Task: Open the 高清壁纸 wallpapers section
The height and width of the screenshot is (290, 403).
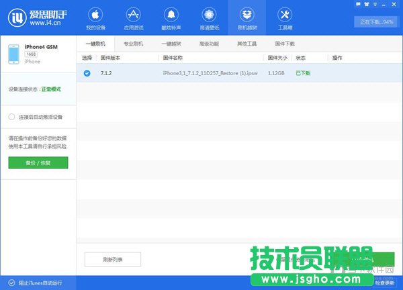Action: click(x=209, y=19)
